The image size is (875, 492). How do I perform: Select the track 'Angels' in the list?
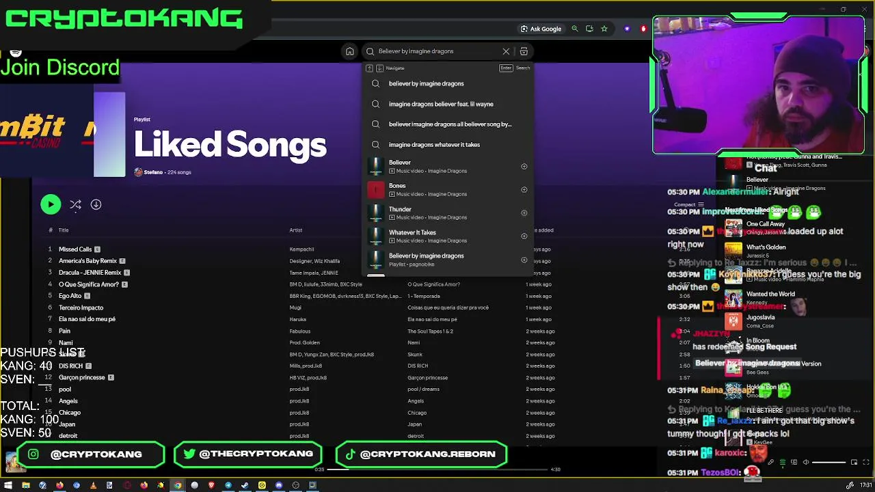pos(68,401)
